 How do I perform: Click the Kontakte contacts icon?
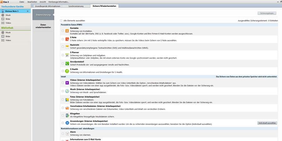pos(67,31)
